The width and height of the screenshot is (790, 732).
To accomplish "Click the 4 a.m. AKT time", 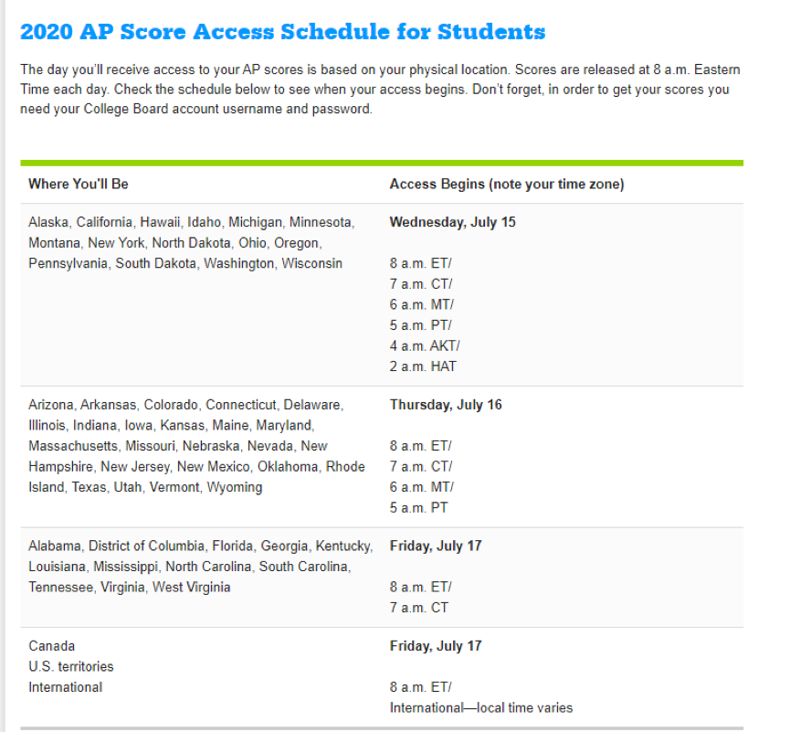I will tap(425, 345).
